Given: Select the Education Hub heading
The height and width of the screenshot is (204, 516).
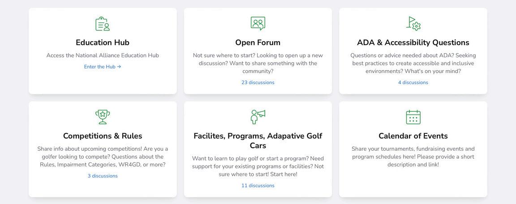Looking at the screenshot, I should tap(103, 42).
